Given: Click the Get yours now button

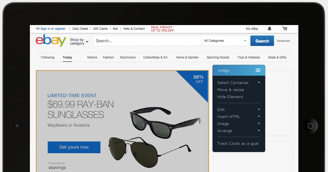Looking at the screenshot, I should point(74,147).
